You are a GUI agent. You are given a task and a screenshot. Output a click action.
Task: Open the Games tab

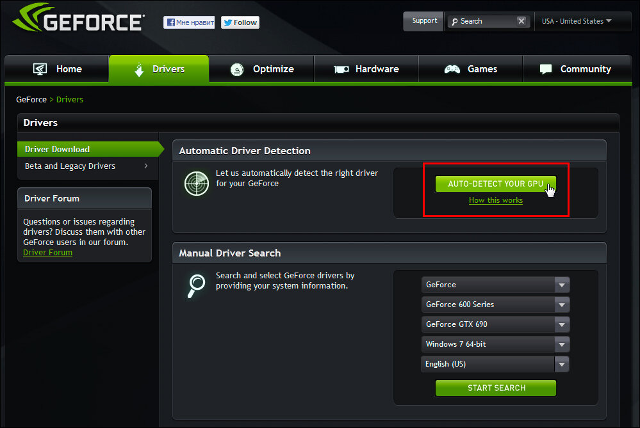click(471, 69)
